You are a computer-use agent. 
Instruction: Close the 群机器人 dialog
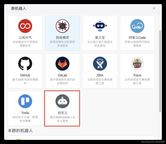coord(154,8)
